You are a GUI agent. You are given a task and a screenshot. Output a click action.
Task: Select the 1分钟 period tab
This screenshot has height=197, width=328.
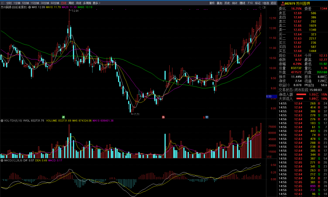coord(17,3)
